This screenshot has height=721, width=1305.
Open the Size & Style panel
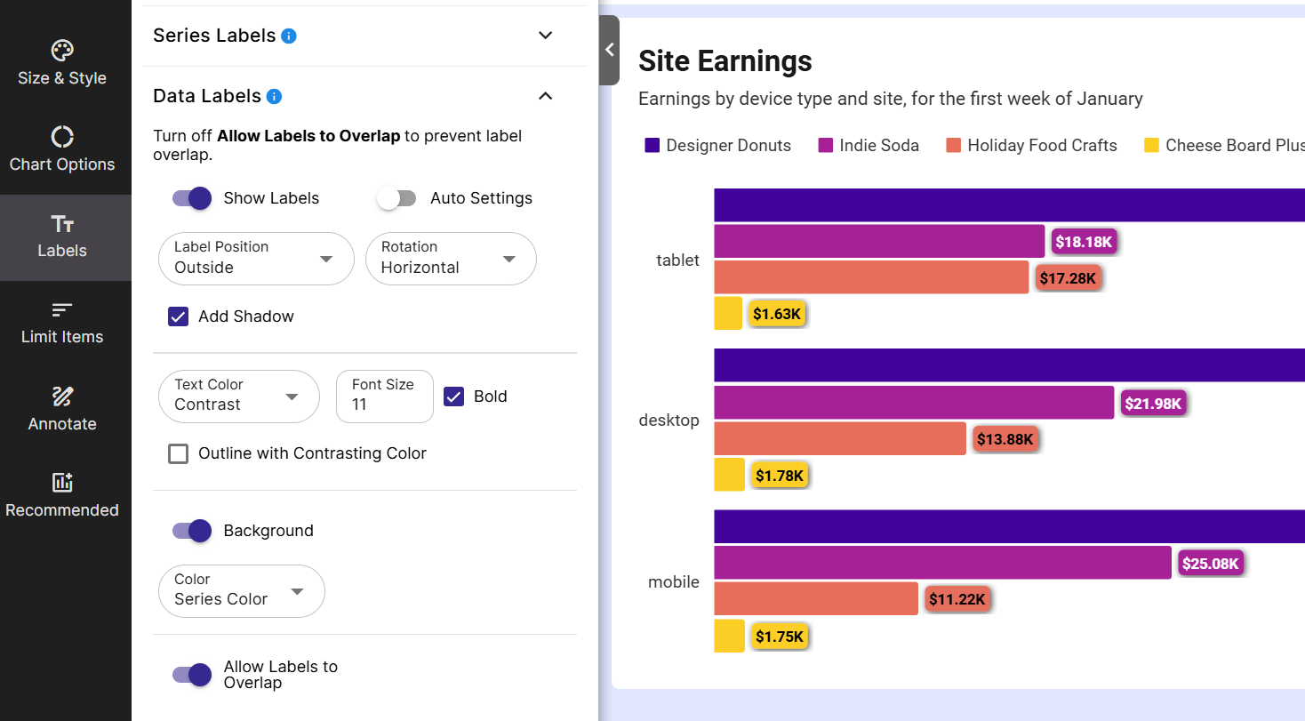point(61,62)
